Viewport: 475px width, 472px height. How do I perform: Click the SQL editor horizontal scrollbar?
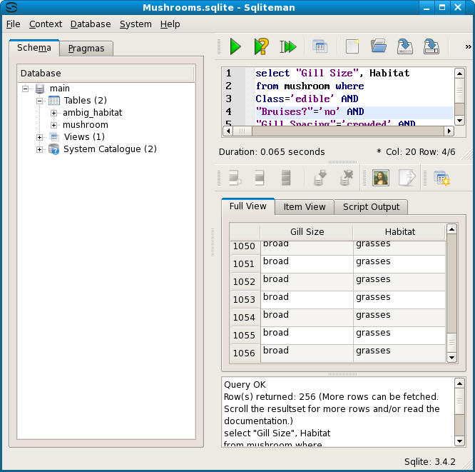(335, 131)
